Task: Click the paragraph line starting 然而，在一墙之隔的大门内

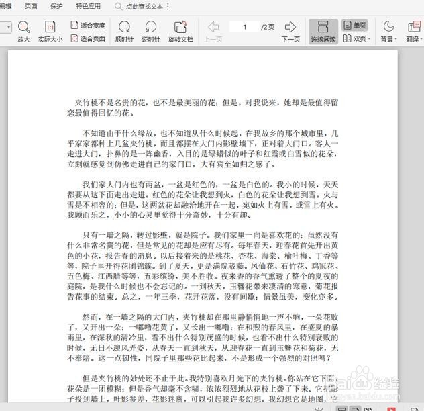Action: click(211, 317)
